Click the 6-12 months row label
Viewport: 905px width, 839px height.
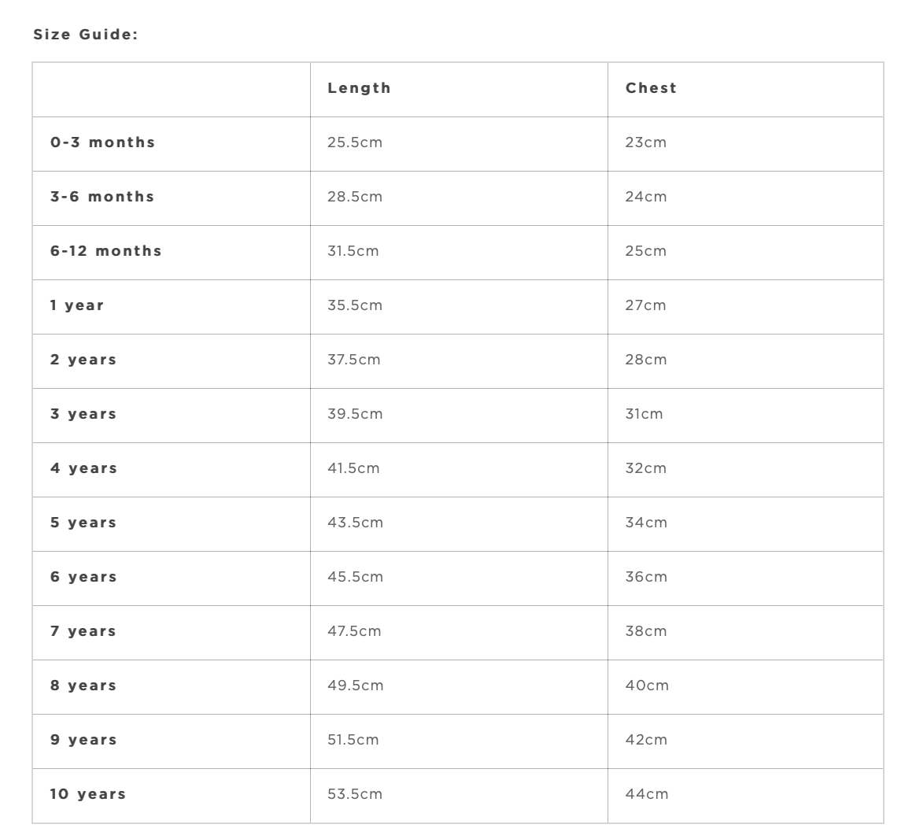pyautogui.click(x=105, y=251)
